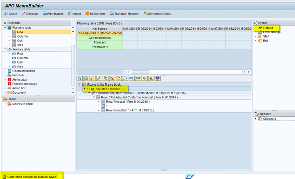Collapse the Planning table tree node
The width and height of the screenshot is (295, 179).
(5, 28)
